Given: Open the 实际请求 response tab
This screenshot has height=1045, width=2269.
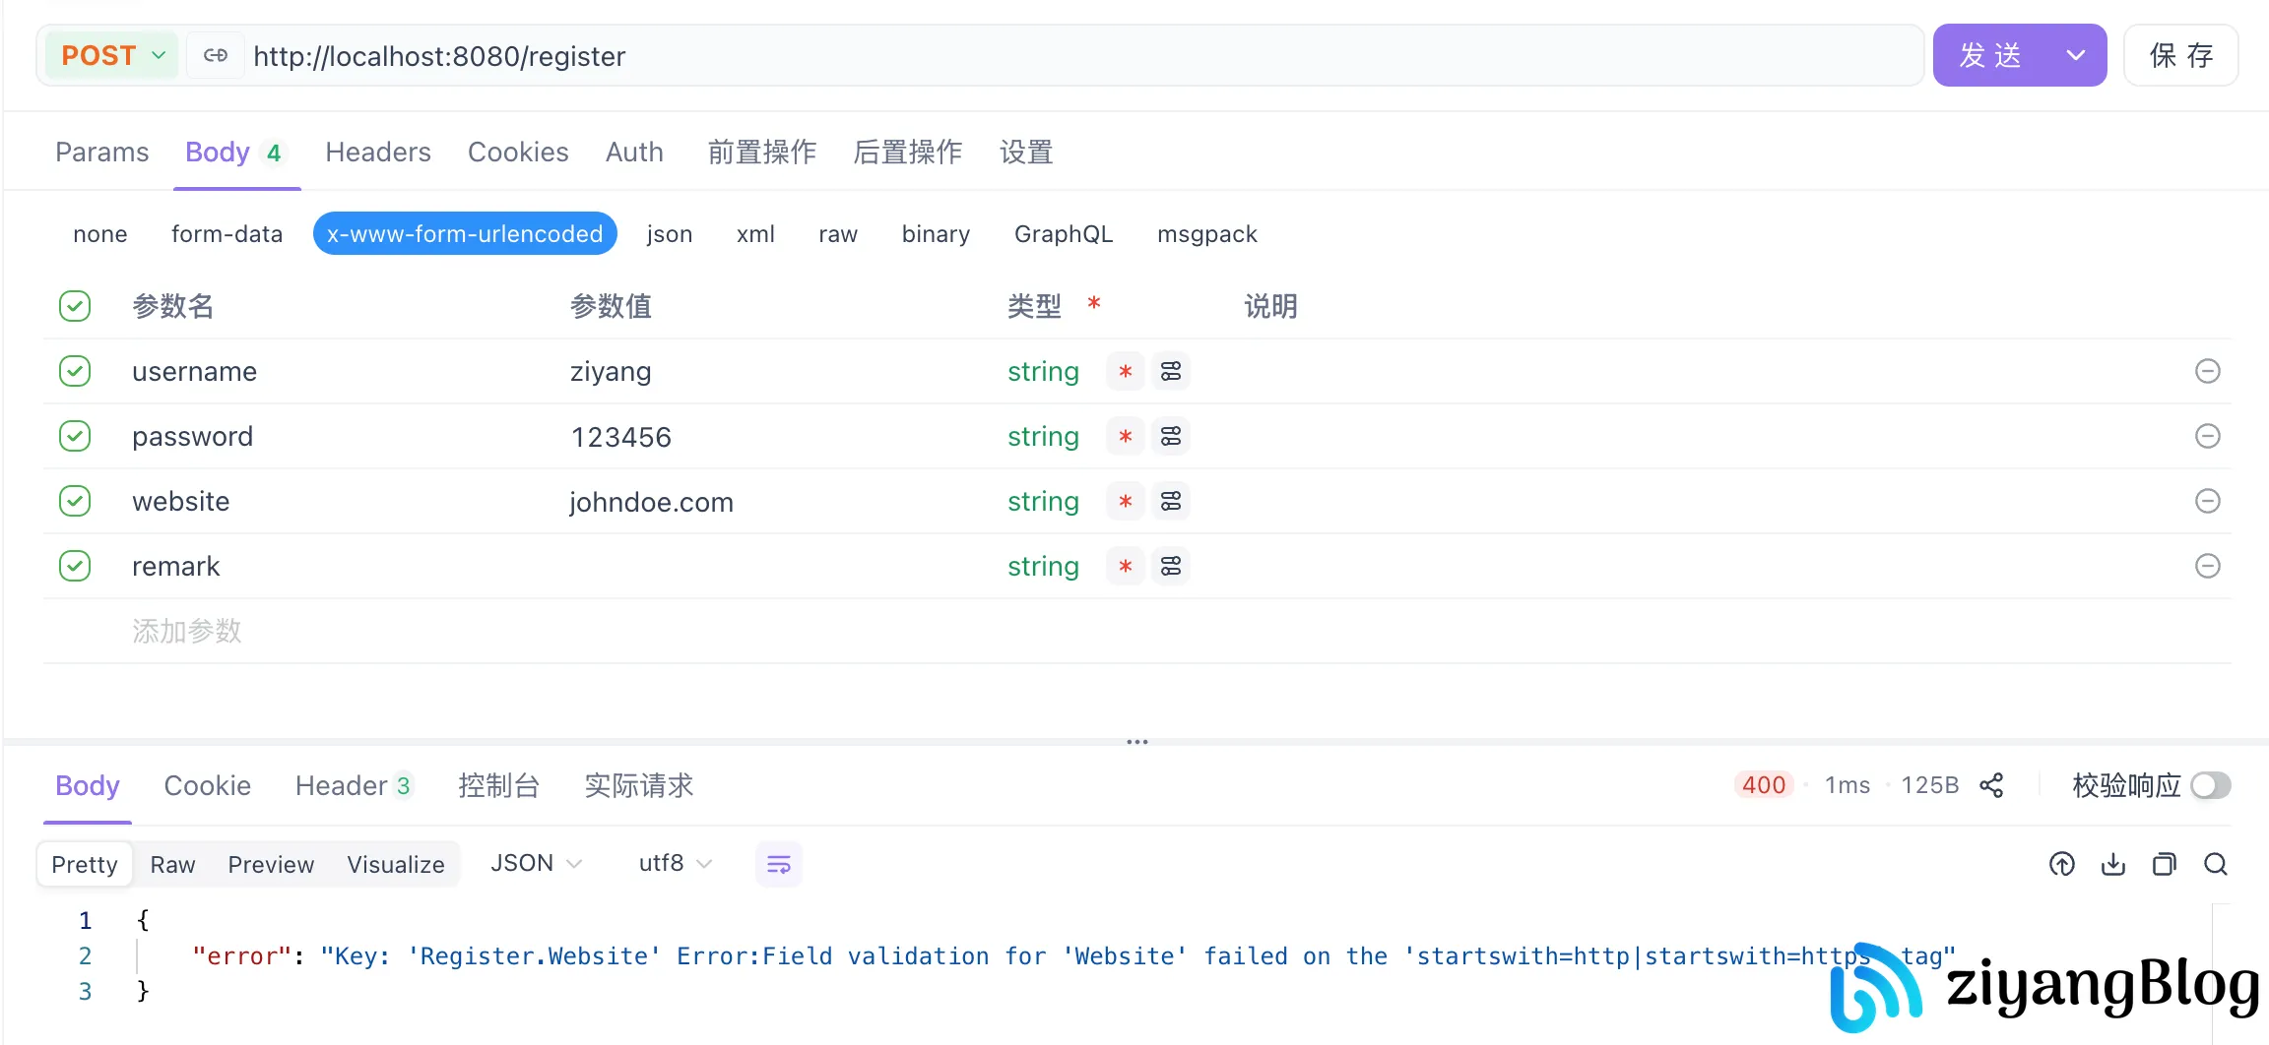Looking at the screenshot, I should pyautogui.click(x=638, y=785).
